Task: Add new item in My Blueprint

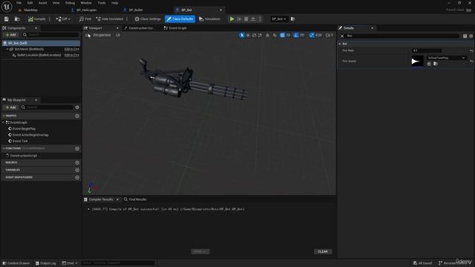Action: coord(10,107)
